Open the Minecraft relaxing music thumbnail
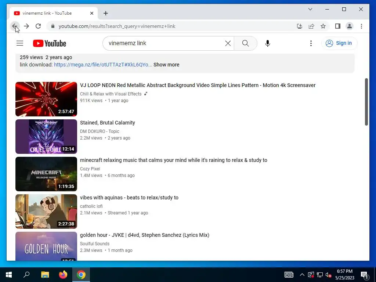This screenshot has height=282, width=376. (46, 174)
